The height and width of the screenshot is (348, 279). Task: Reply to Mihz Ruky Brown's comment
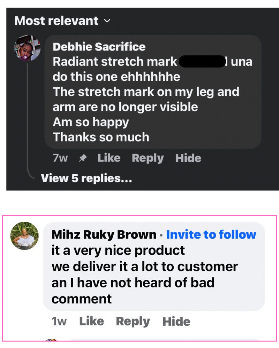pos(133,321)
